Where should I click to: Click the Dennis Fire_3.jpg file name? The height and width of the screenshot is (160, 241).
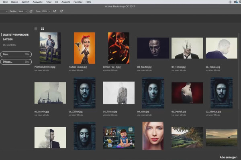tap(112, 67)
